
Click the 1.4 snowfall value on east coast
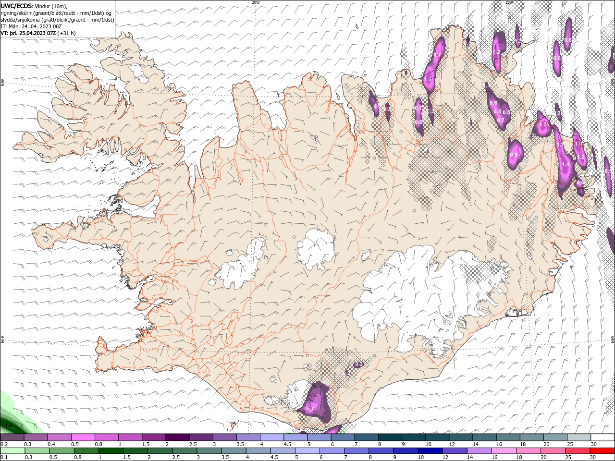565,164
